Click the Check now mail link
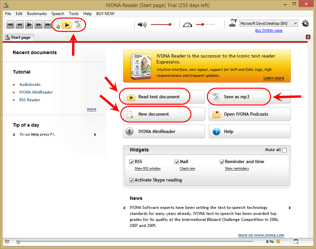 coord(187,168)
